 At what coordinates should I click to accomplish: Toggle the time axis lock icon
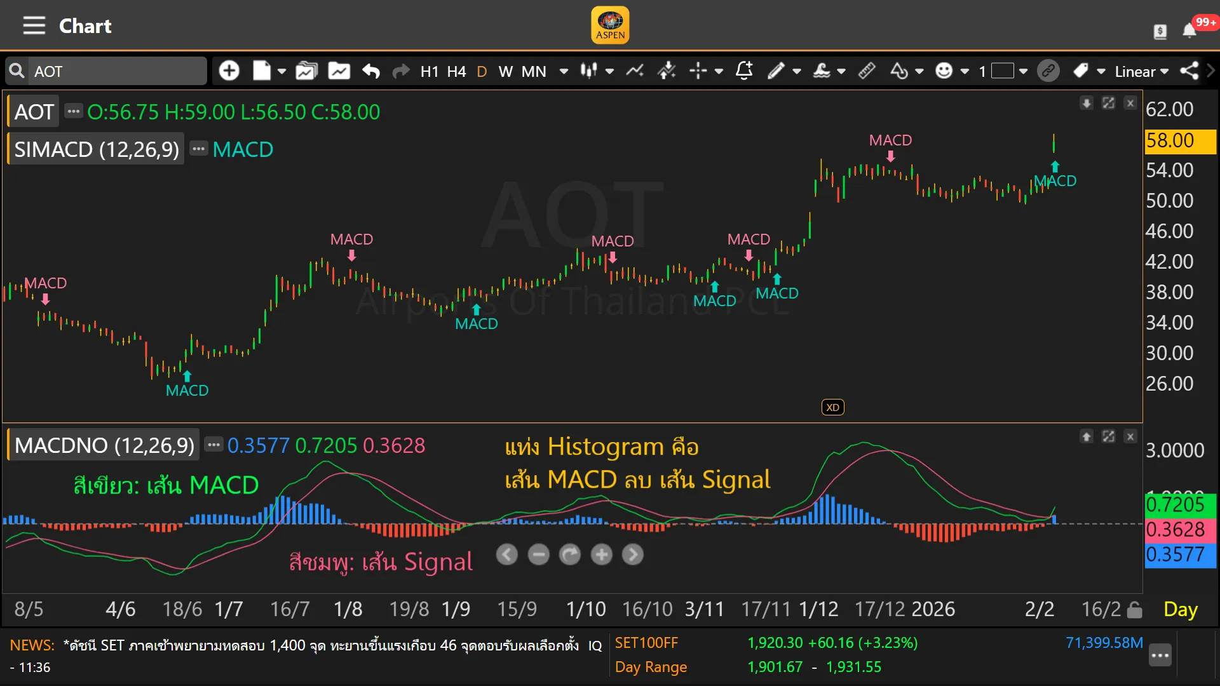pyautogui.click(x=1134, y=610)
